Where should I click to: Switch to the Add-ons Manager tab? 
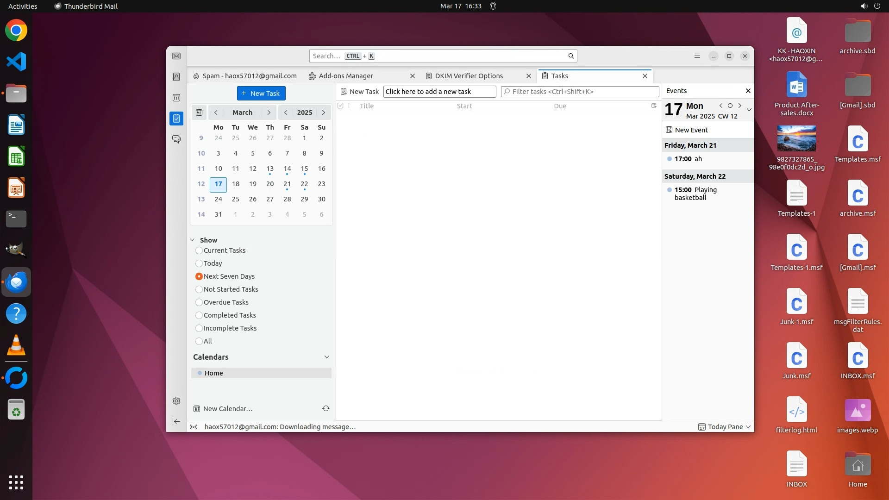coord(345,76)
